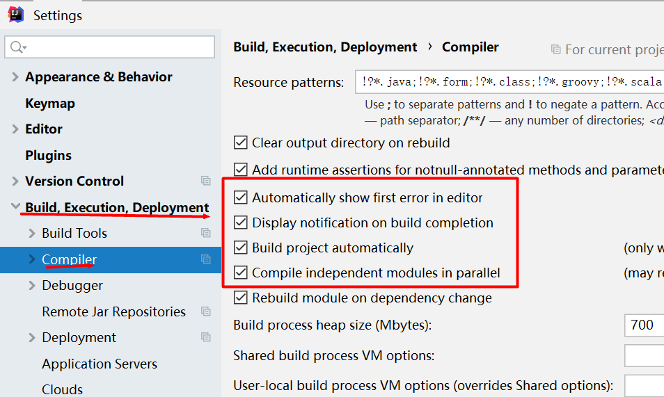Click the project-level icon beside Compiler
This screenshot has height=397, width=664.
pos(206,259)
